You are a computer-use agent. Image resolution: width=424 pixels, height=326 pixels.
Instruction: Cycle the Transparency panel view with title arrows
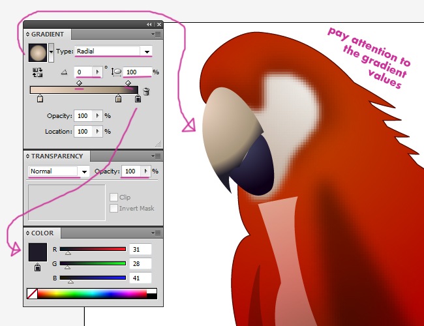[x=27, y=156]
